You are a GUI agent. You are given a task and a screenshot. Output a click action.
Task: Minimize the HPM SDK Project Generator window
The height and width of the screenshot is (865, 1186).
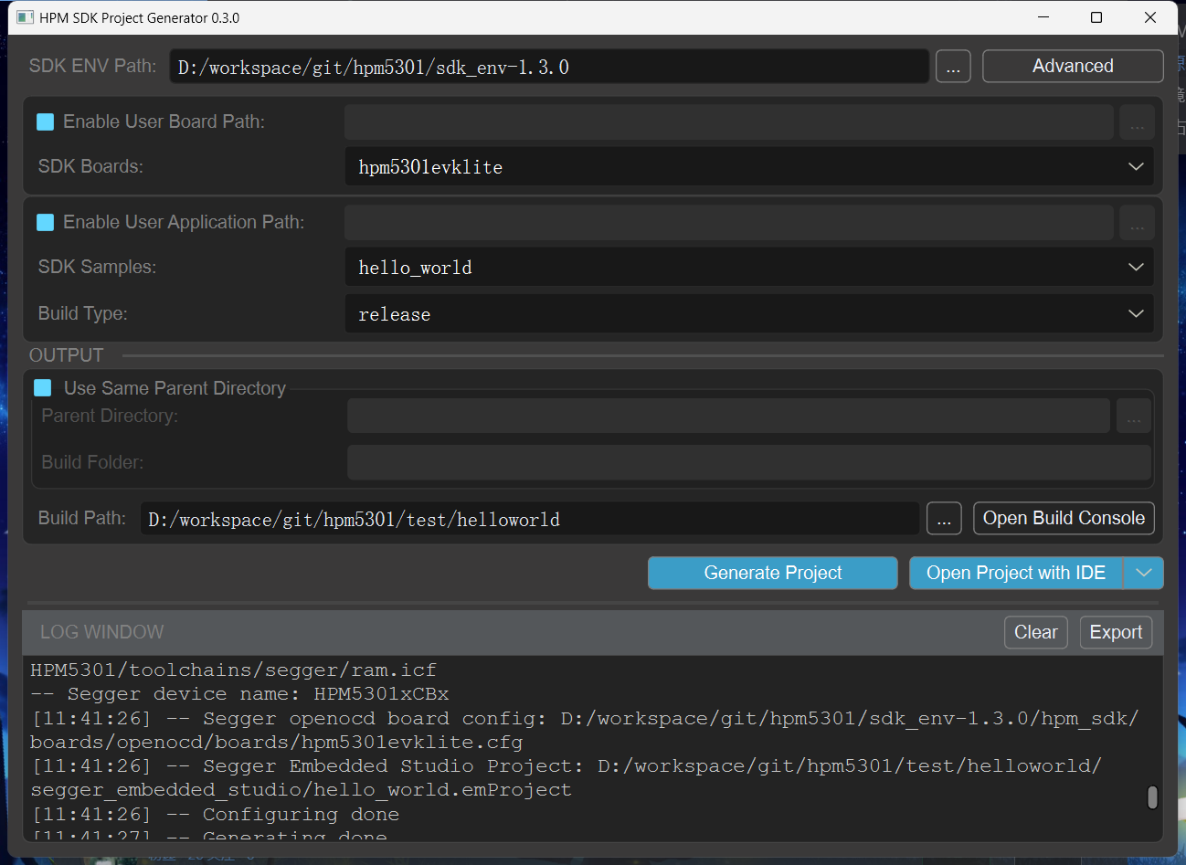pyautogui.click(x=1043, y=17)
